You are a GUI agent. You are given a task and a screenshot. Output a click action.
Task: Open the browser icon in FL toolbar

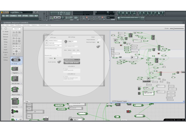point(130,13)
